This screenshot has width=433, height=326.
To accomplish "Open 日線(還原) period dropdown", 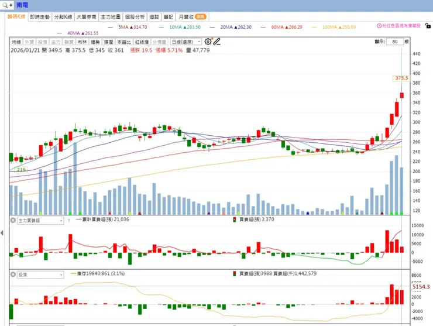I will 186,42.
